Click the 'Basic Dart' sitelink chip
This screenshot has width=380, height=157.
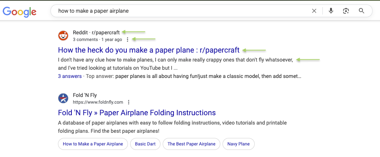145,144
